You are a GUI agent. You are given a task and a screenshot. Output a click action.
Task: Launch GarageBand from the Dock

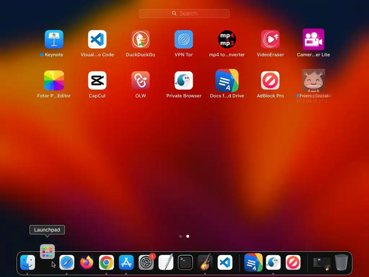[205, 262]
